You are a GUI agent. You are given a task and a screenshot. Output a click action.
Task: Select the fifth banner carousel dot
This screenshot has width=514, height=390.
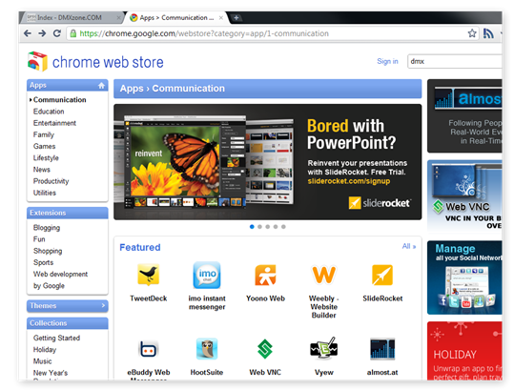point(283,226)
